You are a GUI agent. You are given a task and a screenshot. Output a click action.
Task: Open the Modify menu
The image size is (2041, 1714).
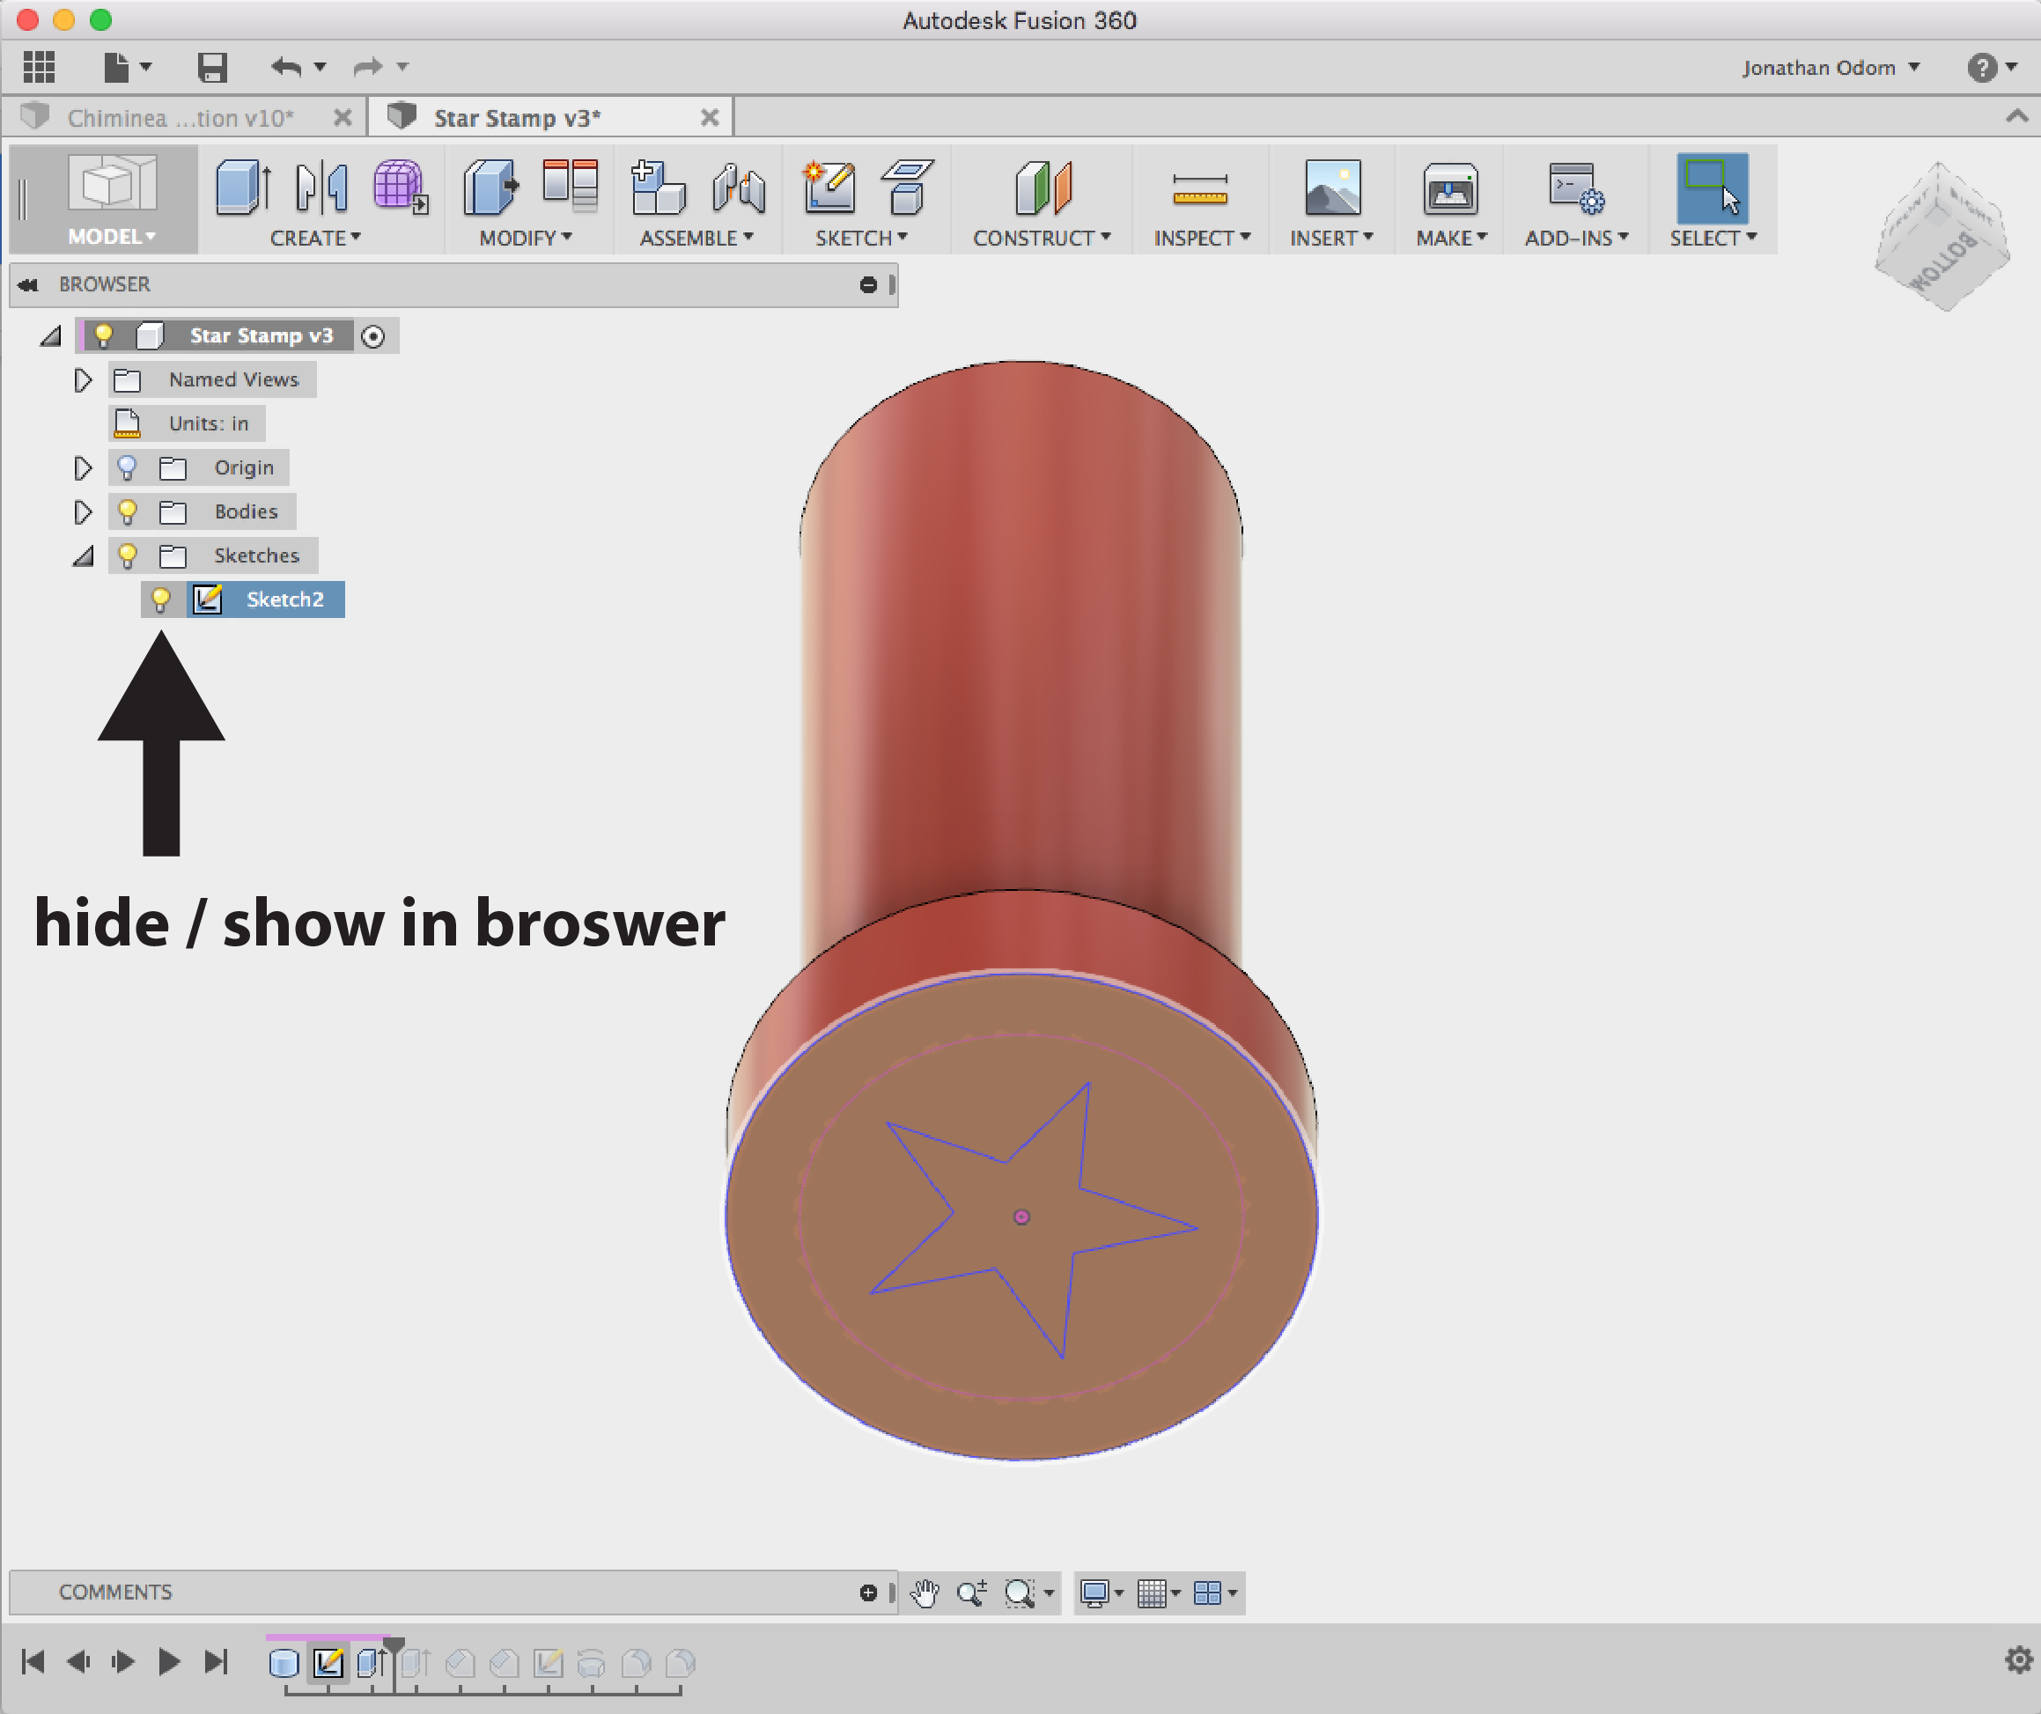pyautogui.click(x=522, y=237)
